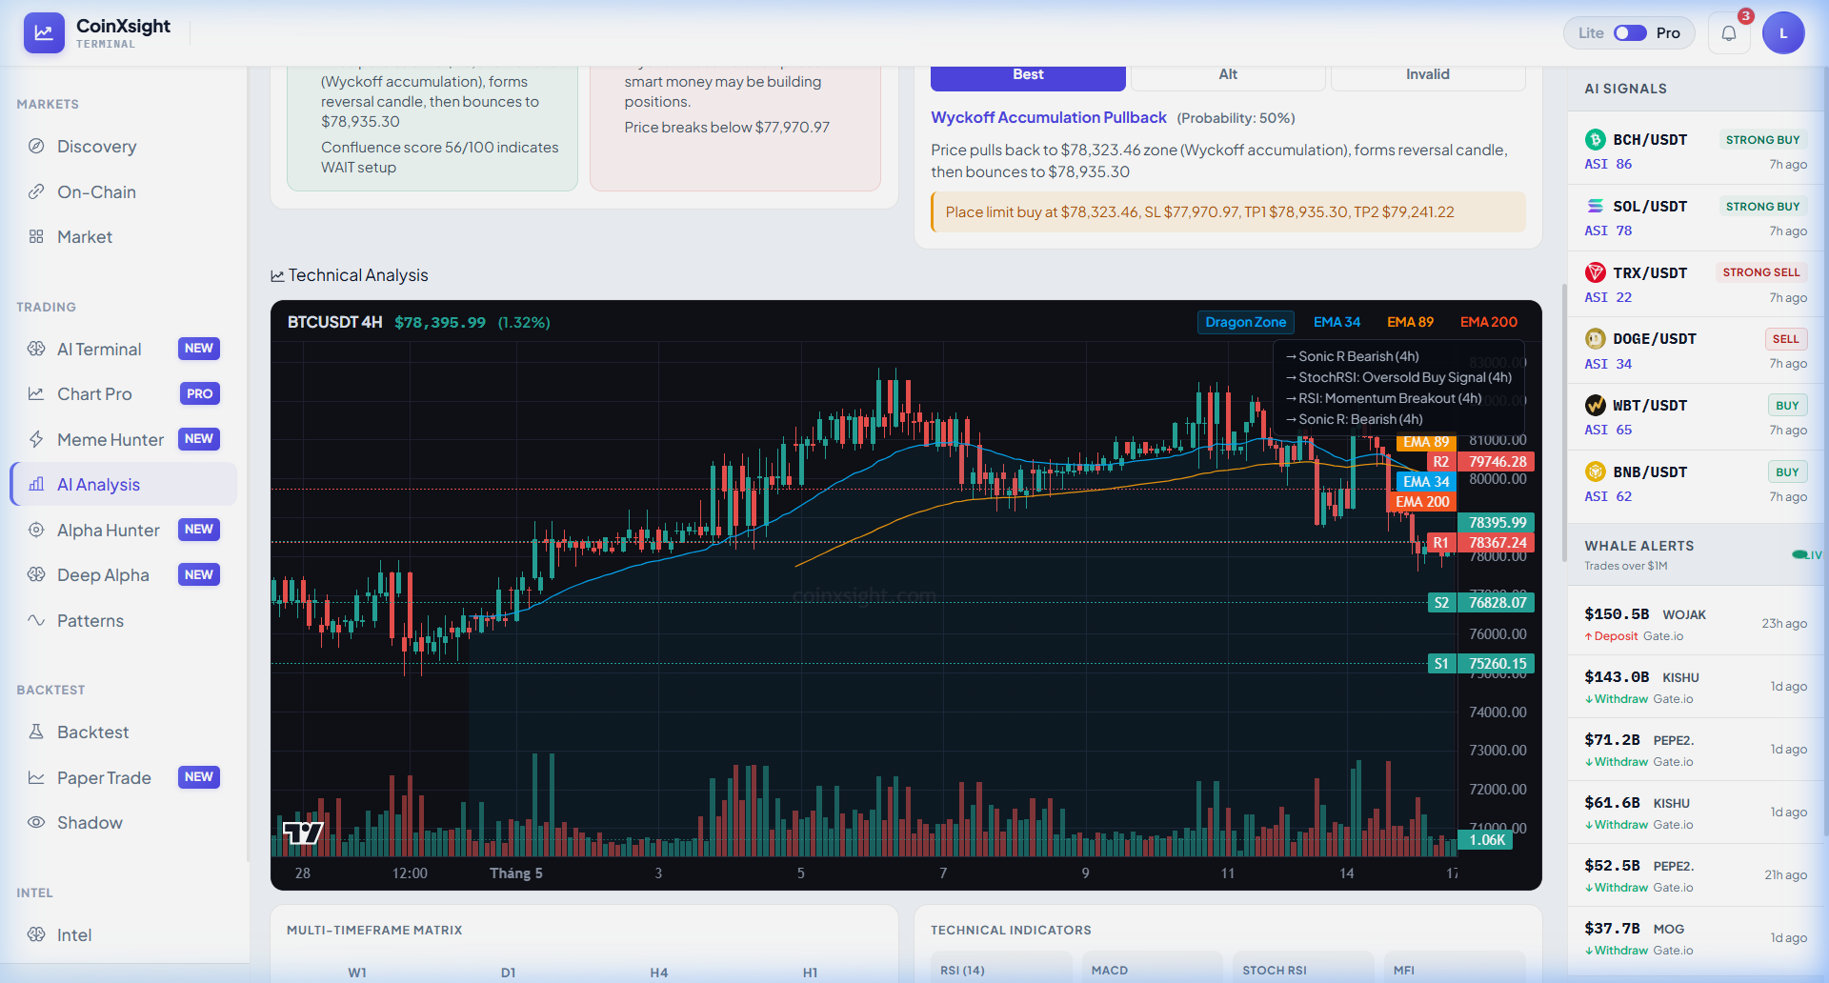
Task: Open Discovery from the sidebar
Action: (x=124, y=147)
